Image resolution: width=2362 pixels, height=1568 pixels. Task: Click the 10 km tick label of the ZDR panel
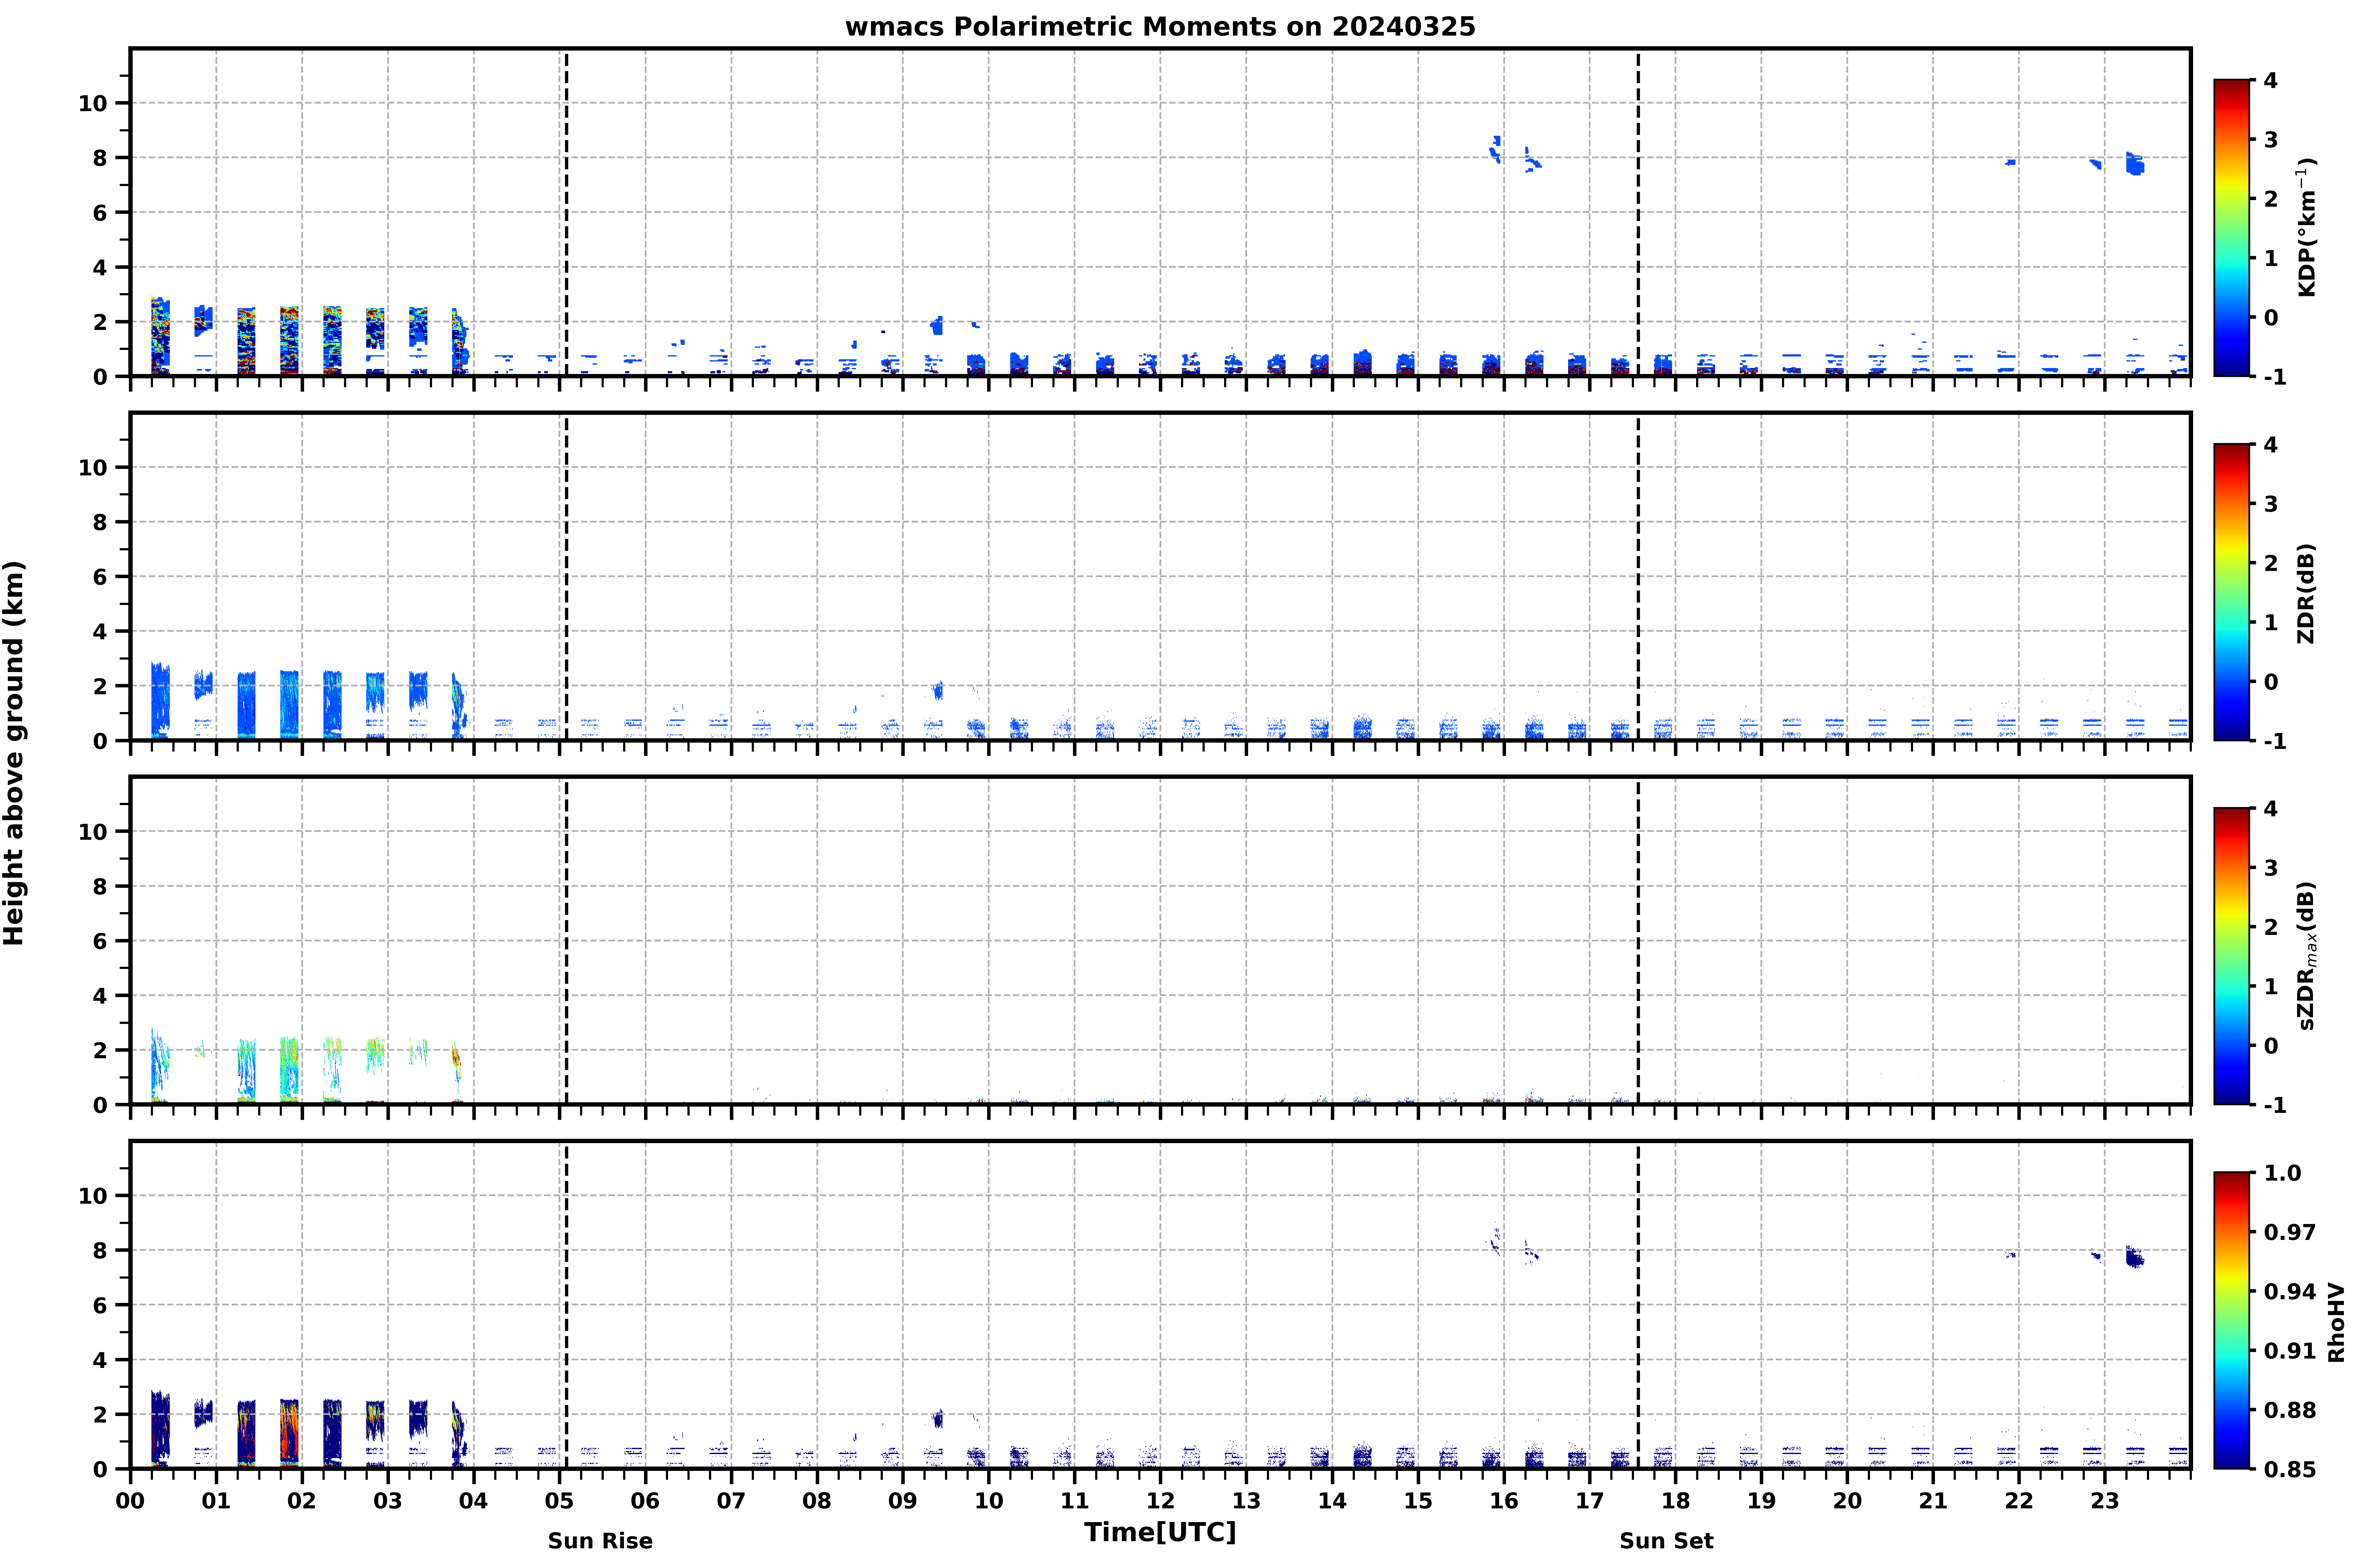coord(92,467)
